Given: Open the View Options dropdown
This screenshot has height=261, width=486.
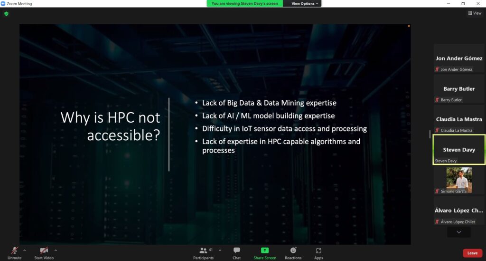Looking at the screenshot, I should point(305,3).
